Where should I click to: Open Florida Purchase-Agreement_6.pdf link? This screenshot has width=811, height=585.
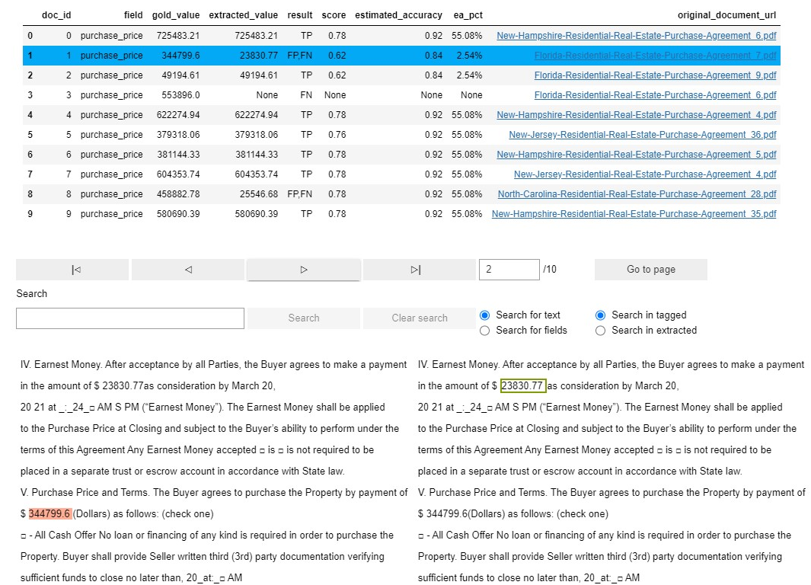tap(656, 95)
